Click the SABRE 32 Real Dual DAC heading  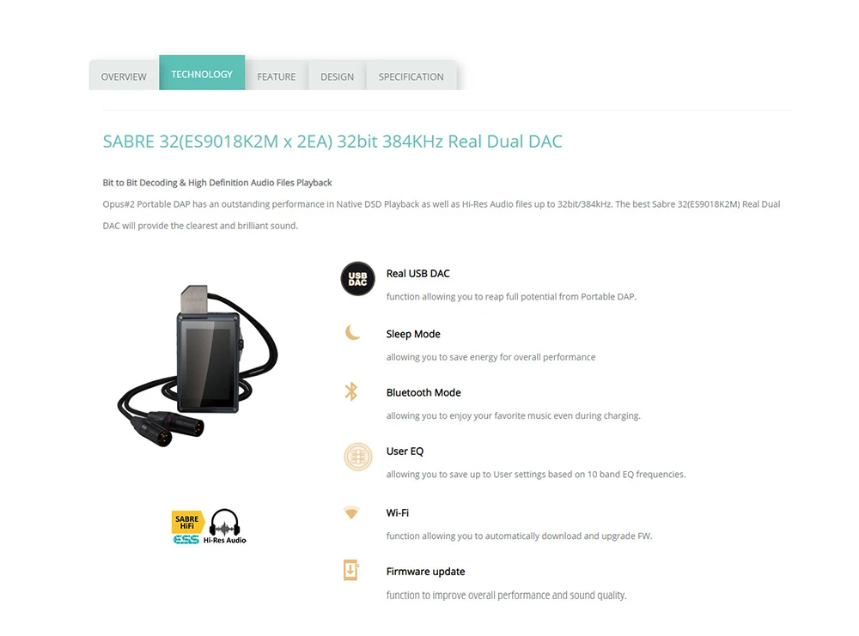pos(332,142)
